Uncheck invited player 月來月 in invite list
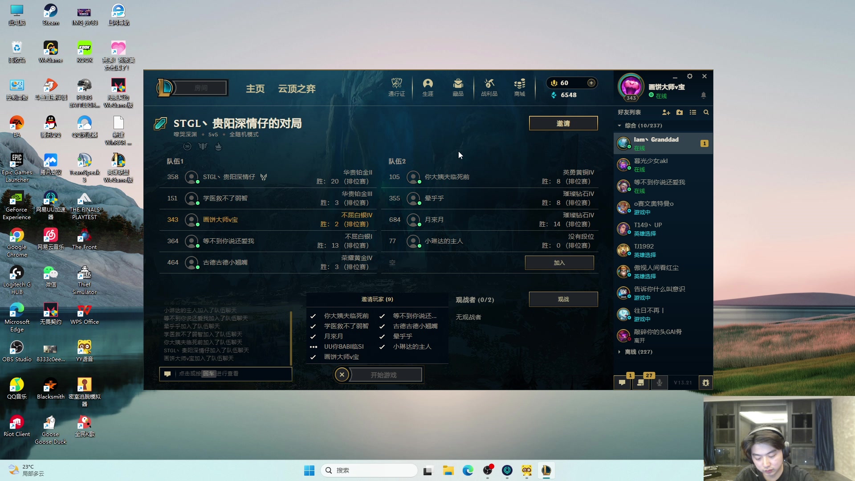855x481 pixels. 312,336
